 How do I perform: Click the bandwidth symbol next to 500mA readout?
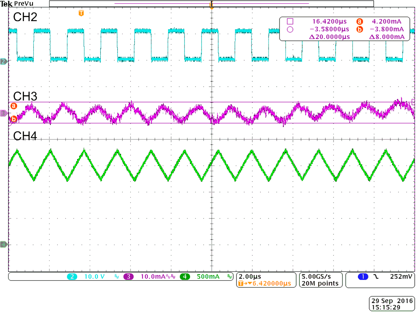[x=229, y=277]
